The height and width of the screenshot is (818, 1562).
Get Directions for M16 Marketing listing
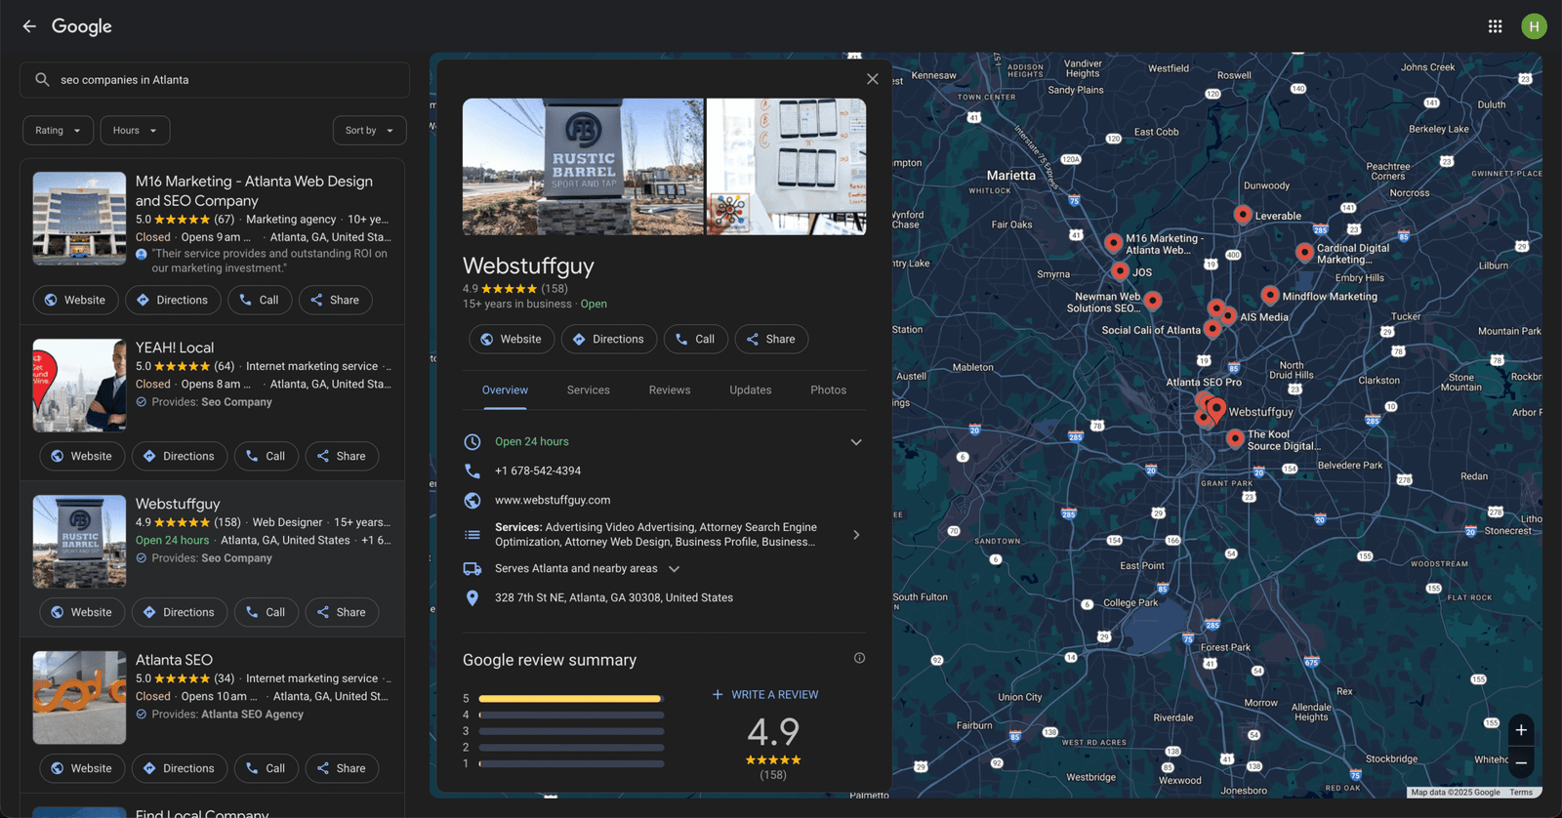pos(173,301)
